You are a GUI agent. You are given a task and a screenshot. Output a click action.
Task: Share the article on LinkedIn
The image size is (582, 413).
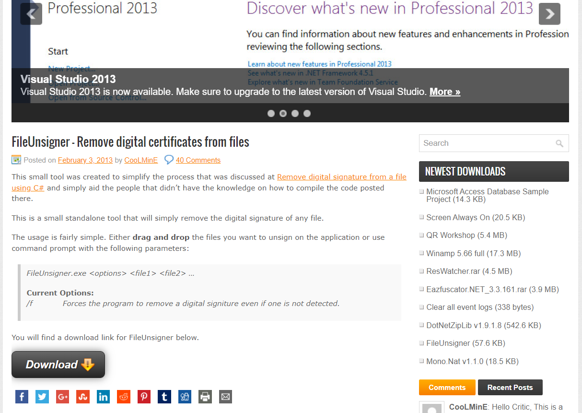[103, 397]
